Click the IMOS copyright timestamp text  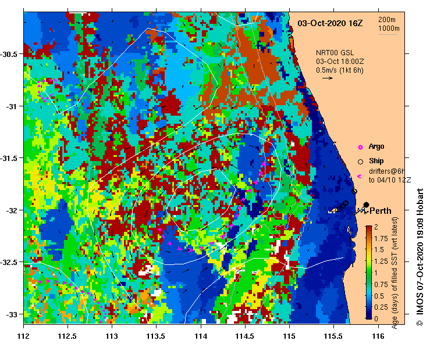point(420,257)
